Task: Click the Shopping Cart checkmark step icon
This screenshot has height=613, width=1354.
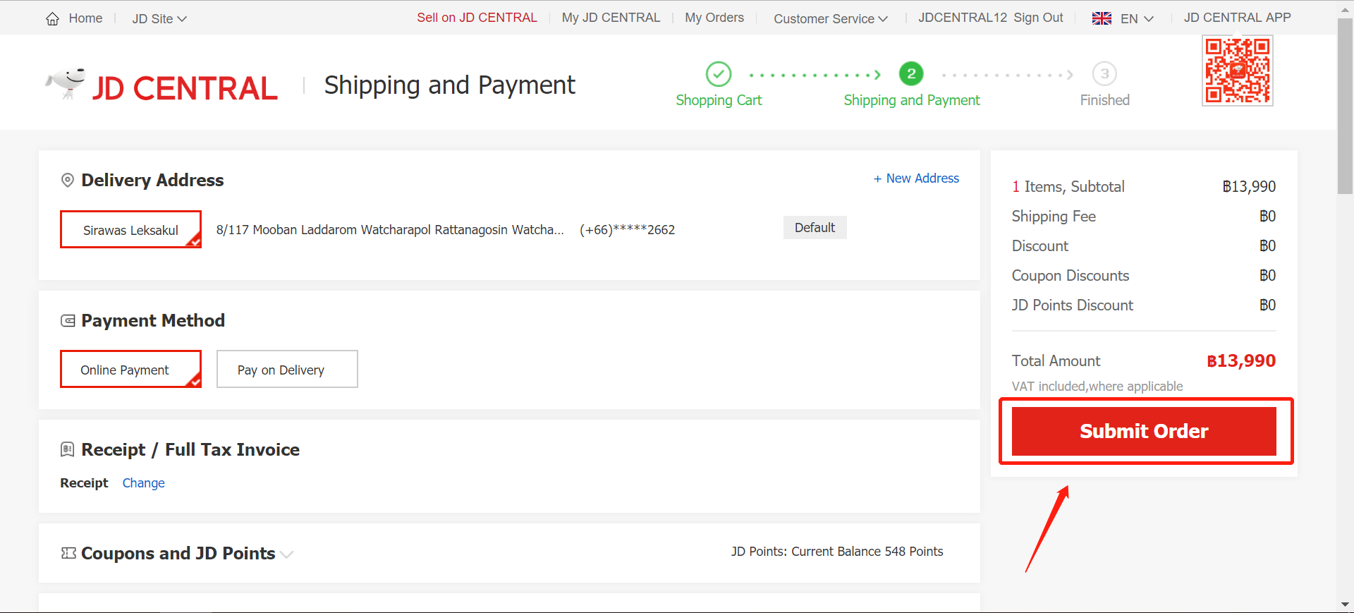Action: (719, 73)
